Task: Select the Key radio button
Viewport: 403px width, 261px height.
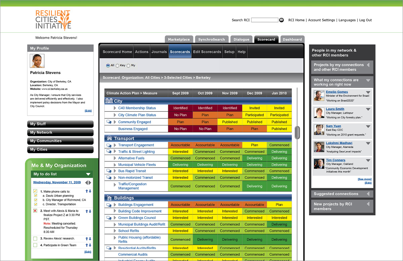Action: pos(118,66)
